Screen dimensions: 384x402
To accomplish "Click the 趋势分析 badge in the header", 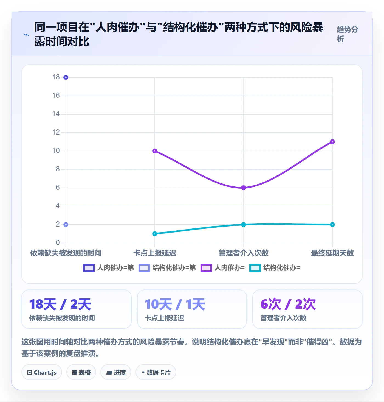I will click(347, 34).
